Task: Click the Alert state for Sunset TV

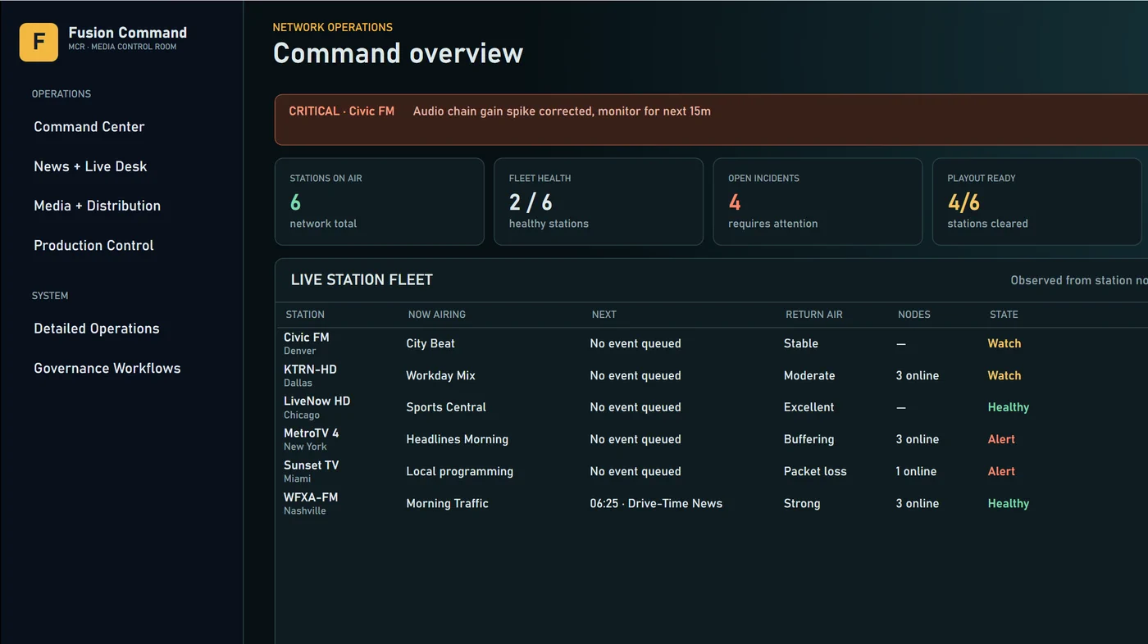Action: pos(1001,471)
